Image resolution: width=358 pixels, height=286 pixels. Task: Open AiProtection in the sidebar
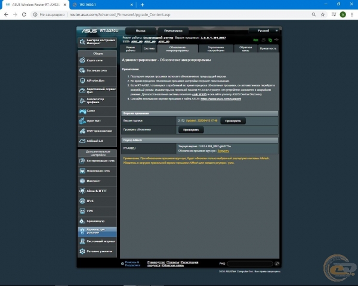pos(97,80)
